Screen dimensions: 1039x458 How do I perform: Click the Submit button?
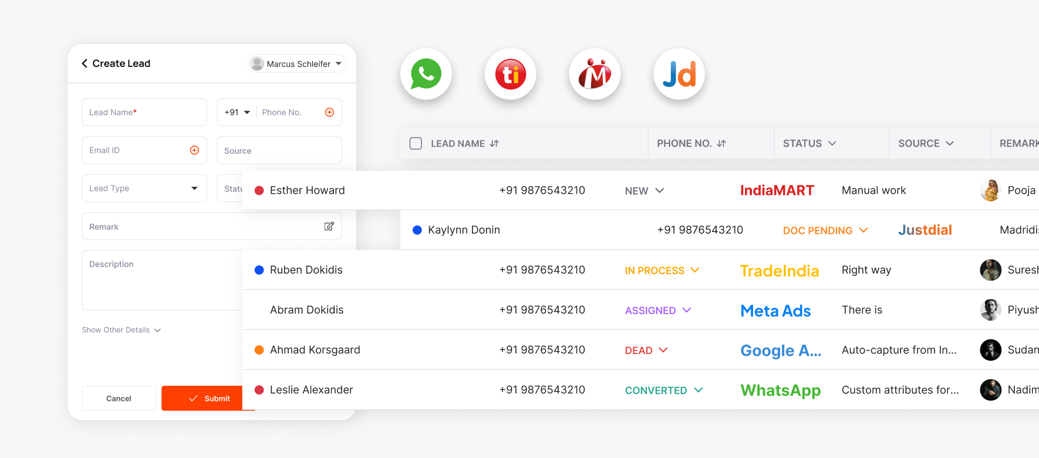click(208, 398)
